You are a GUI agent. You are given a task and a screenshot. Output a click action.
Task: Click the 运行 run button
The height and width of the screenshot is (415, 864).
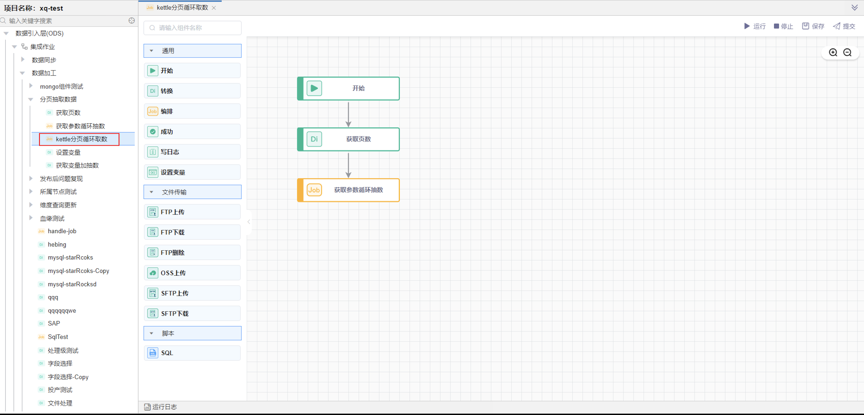click(755, 26)
